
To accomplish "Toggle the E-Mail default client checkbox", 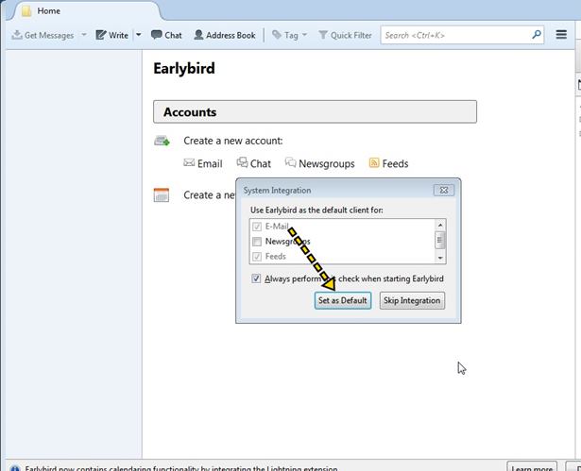I will pos(256,227).
